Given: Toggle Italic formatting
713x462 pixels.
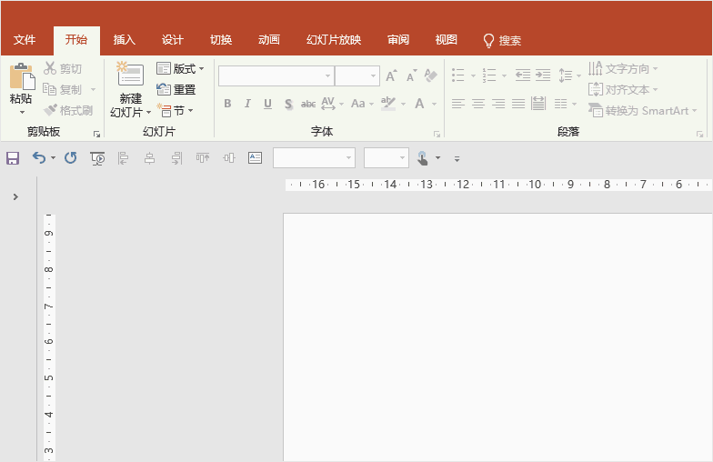Looking at the screenshot, I should [247, 104].
